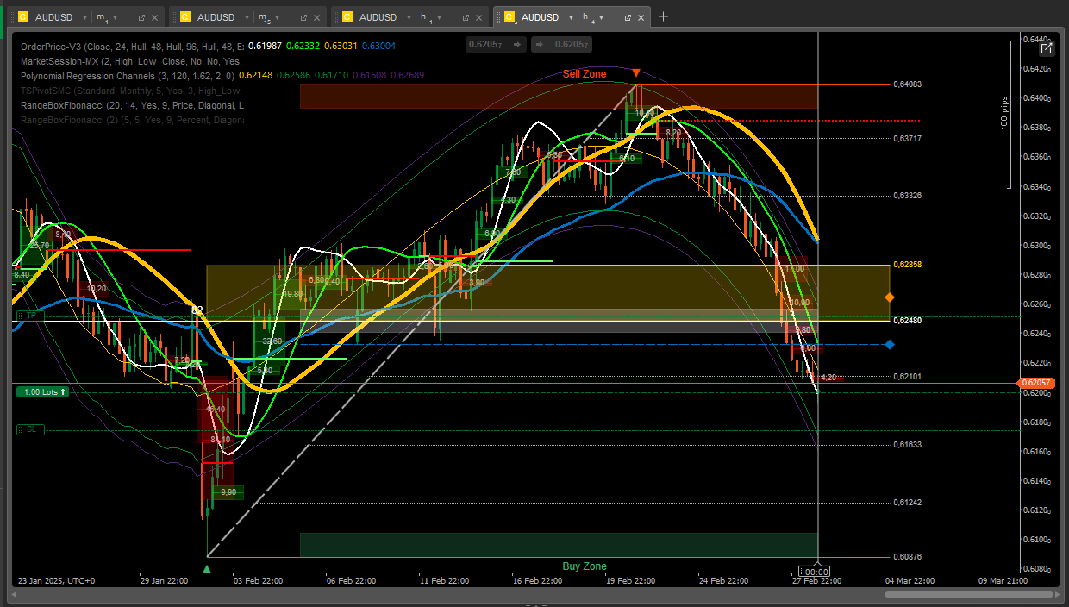The width and height of the screenshot is (1069, 607).
Task: Click the 0.62148 regression channel value
Action: pyautogui.click(x=255, y=76)
